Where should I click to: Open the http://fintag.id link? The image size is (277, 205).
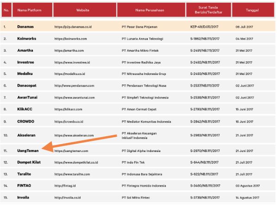pos(65,186)
